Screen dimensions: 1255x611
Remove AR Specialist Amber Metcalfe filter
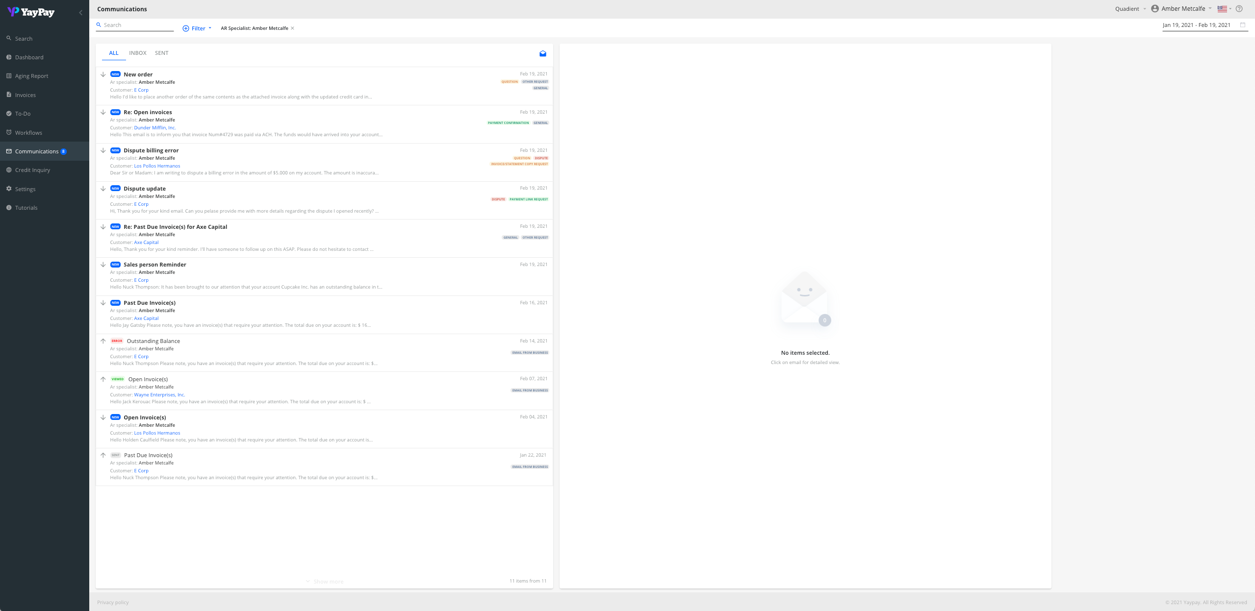[x=293, y=28]
